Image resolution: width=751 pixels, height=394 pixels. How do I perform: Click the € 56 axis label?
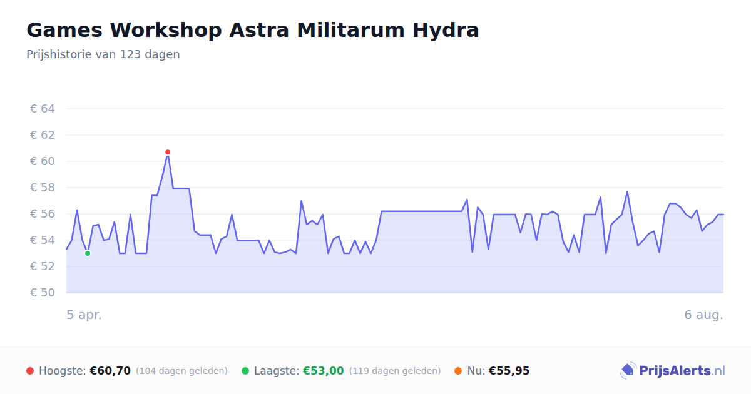(x=43, y=214)
